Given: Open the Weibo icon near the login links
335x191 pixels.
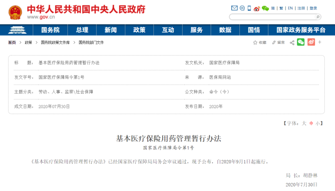Looking at the screenshot, I should point(257,8).
